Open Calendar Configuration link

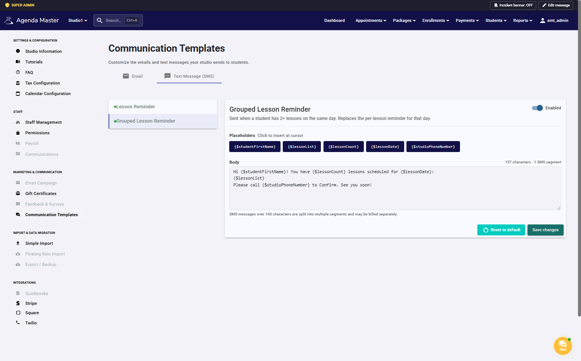point(48,94)
